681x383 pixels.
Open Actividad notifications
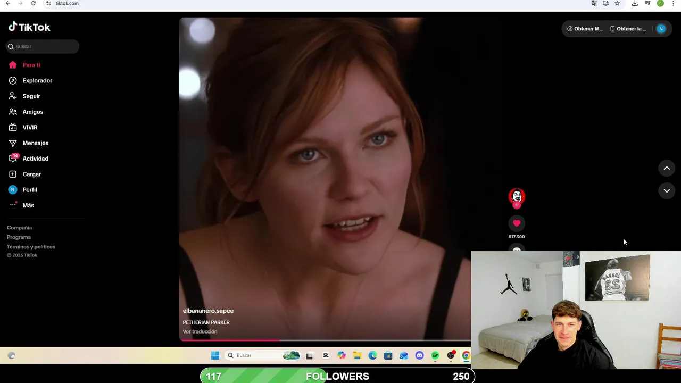click(35, 159)
